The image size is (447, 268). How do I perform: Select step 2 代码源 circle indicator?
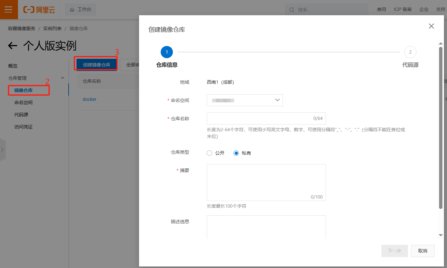pyautogui.click(x=410, y=52)
